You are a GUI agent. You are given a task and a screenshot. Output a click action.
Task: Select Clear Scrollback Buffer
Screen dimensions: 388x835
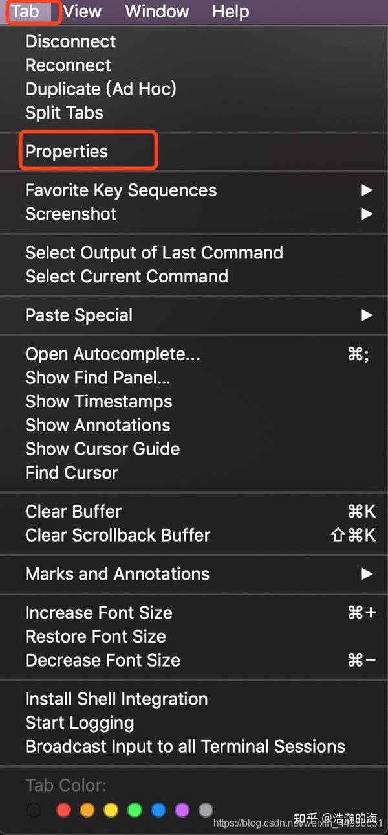click(118, 535)
